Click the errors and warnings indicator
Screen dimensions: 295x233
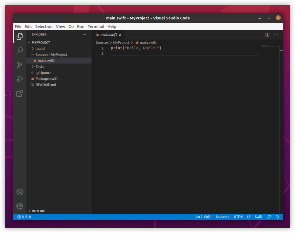tap(24, 217)
